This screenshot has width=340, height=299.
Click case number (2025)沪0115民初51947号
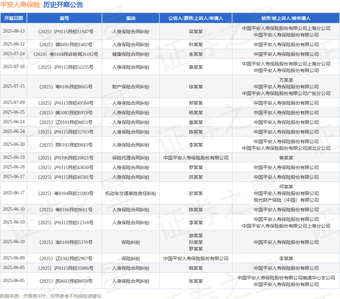point(66,32)
